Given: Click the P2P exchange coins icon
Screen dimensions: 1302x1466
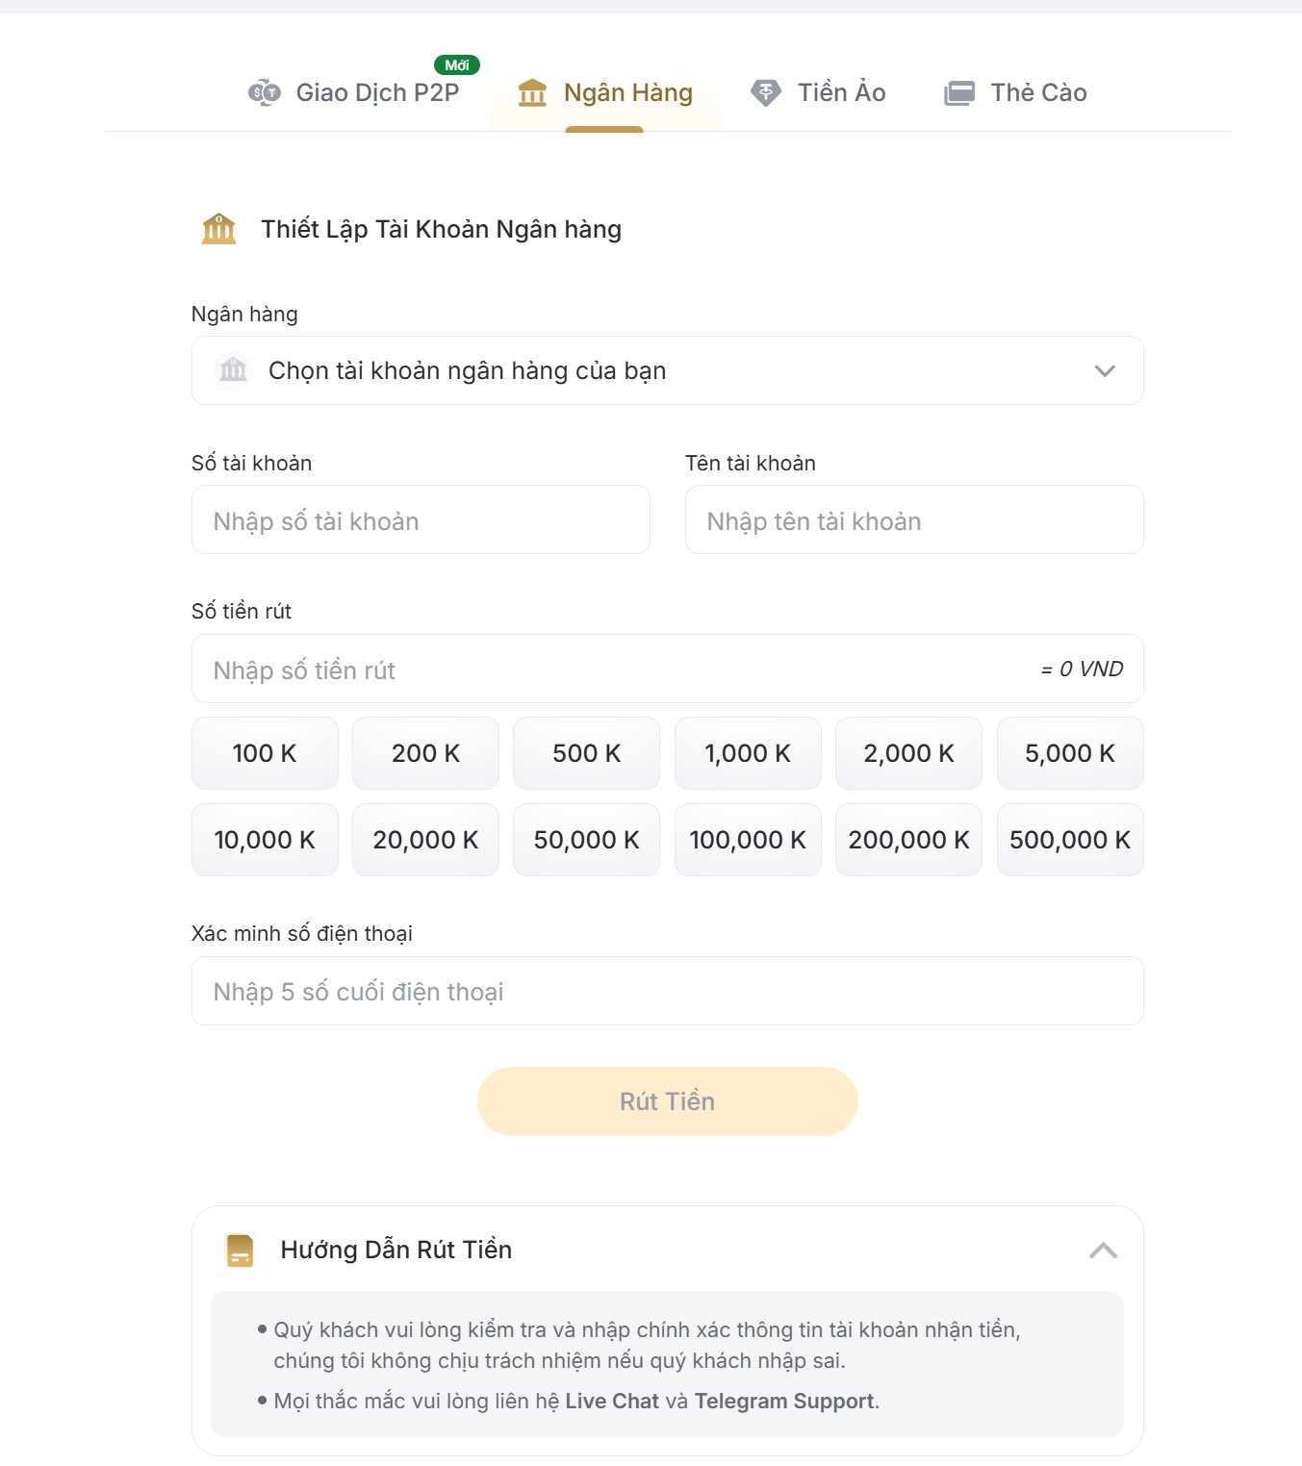Looking at the screenshot, I should click(x=264, y=92).
